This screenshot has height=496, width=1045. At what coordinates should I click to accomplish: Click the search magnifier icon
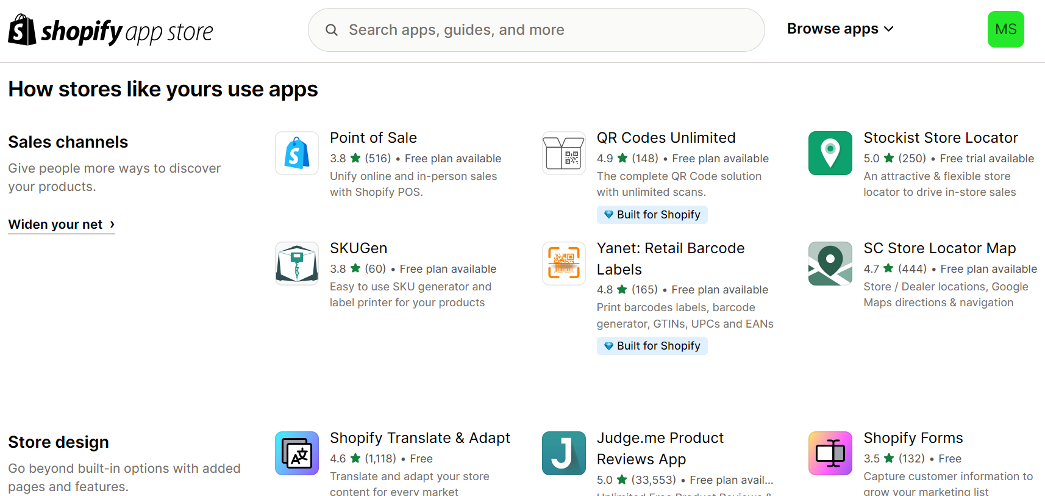click(331, 29)
